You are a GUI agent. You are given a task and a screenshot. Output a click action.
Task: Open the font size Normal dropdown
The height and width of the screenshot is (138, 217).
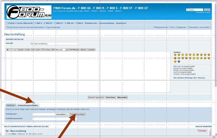pyautogui.click(x=62, y=50)
